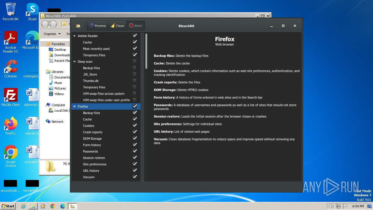The width and height of the screenshot is (373, 210).
Task: Click Explorer back navigation button
Action: pyautogui.click(x=45, y=24)
